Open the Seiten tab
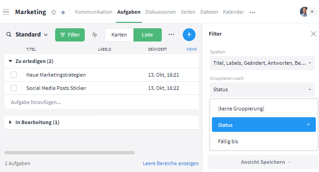 [x=188, y=12]
